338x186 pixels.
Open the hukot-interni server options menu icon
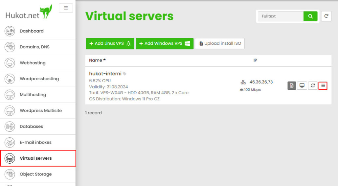[x=323, y=86]
